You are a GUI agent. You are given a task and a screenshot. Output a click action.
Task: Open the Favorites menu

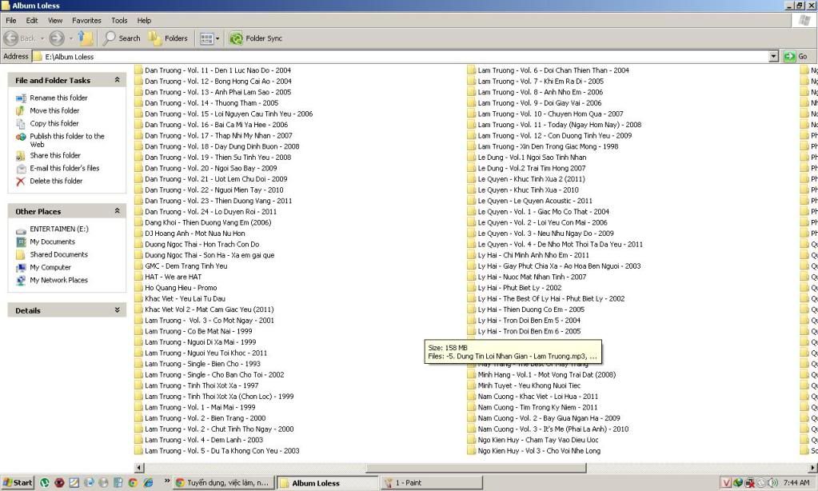coord(86,20)
